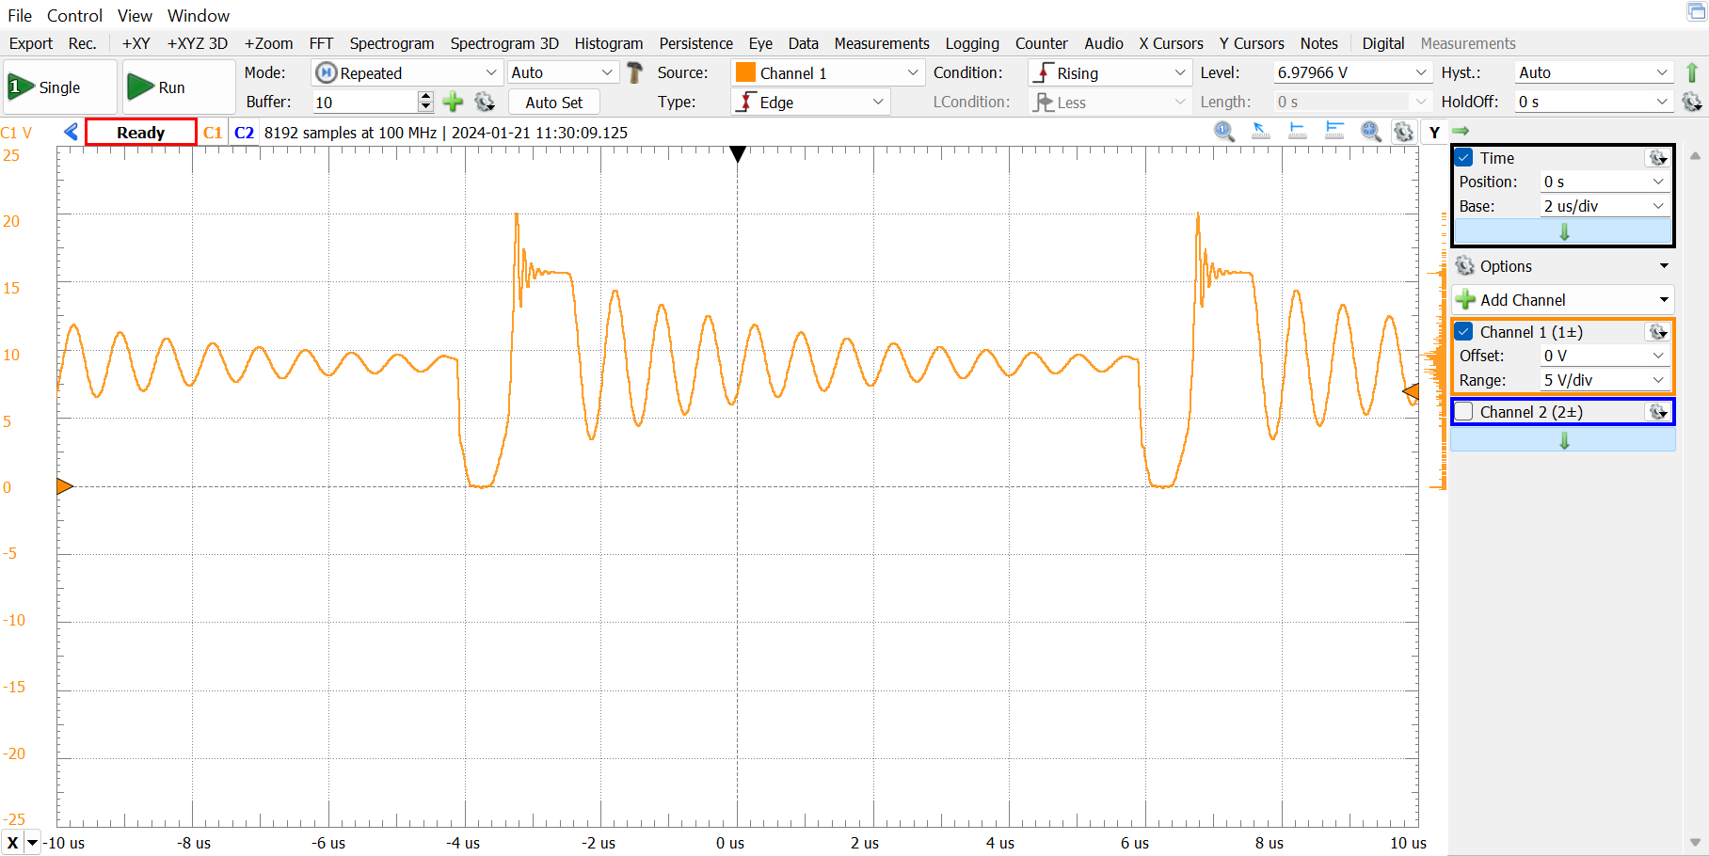Open the Histogram view
Screen dimensions: 1709x856
[609, 43]
